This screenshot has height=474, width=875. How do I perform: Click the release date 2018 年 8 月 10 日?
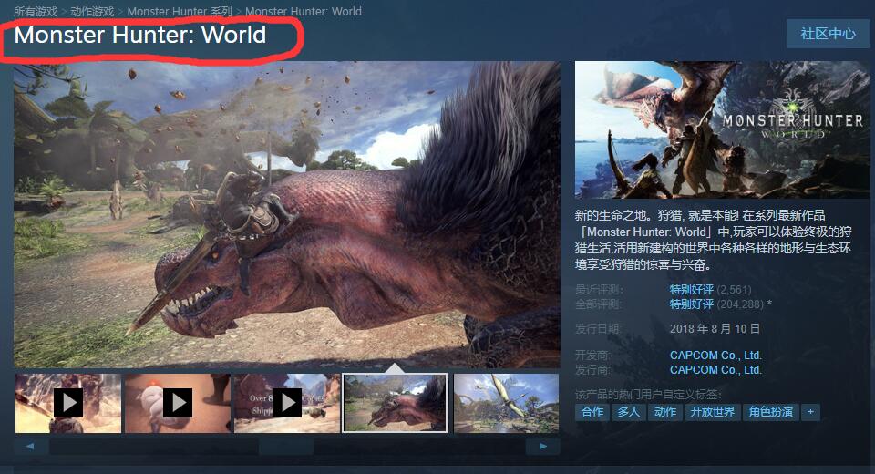(715, 329)
